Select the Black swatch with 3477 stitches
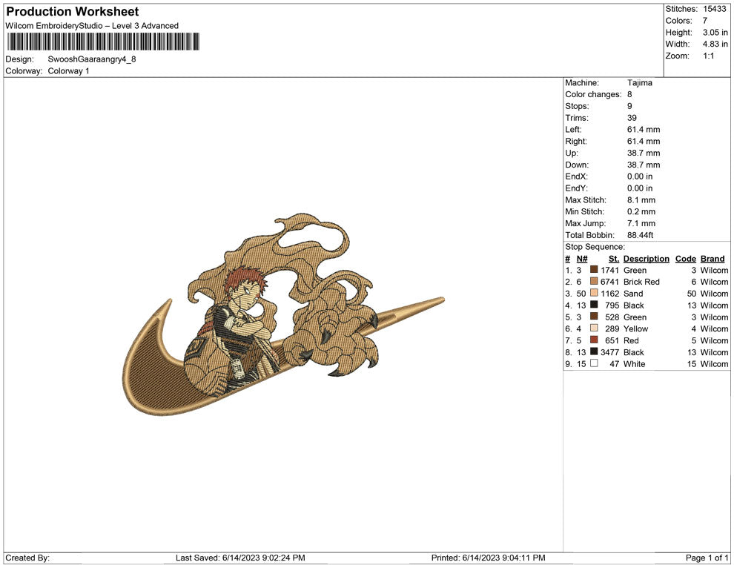This screenshot has height=565, width=734. (x=594, y=352)
